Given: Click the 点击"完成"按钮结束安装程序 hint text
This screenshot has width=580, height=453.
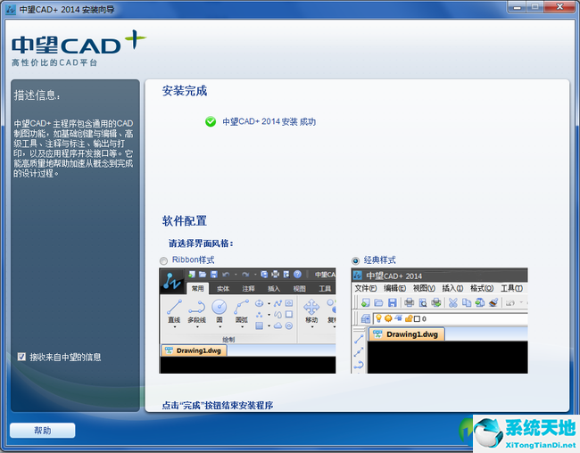Looking at the screenshot, I should tap(218, 406).
